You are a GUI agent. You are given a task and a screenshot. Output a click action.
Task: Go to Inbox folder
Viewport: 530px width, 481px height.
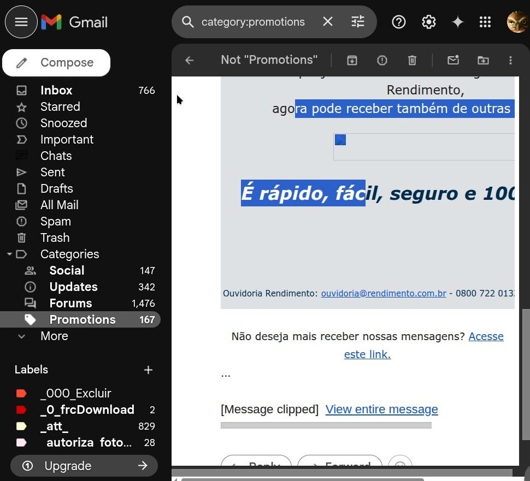pyautogui.click(x=56, y=91)
